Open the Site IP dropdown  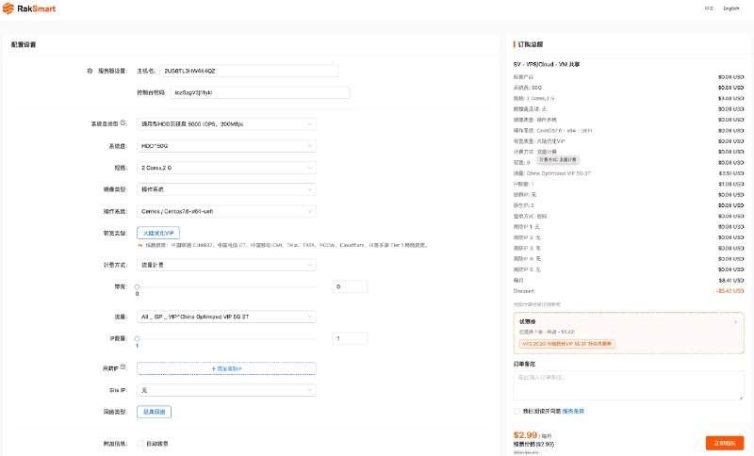pos(226,390)
